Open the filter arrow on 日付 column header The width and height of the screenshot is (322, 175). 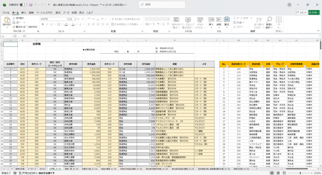pyautogui.click(x=26, y=66)
